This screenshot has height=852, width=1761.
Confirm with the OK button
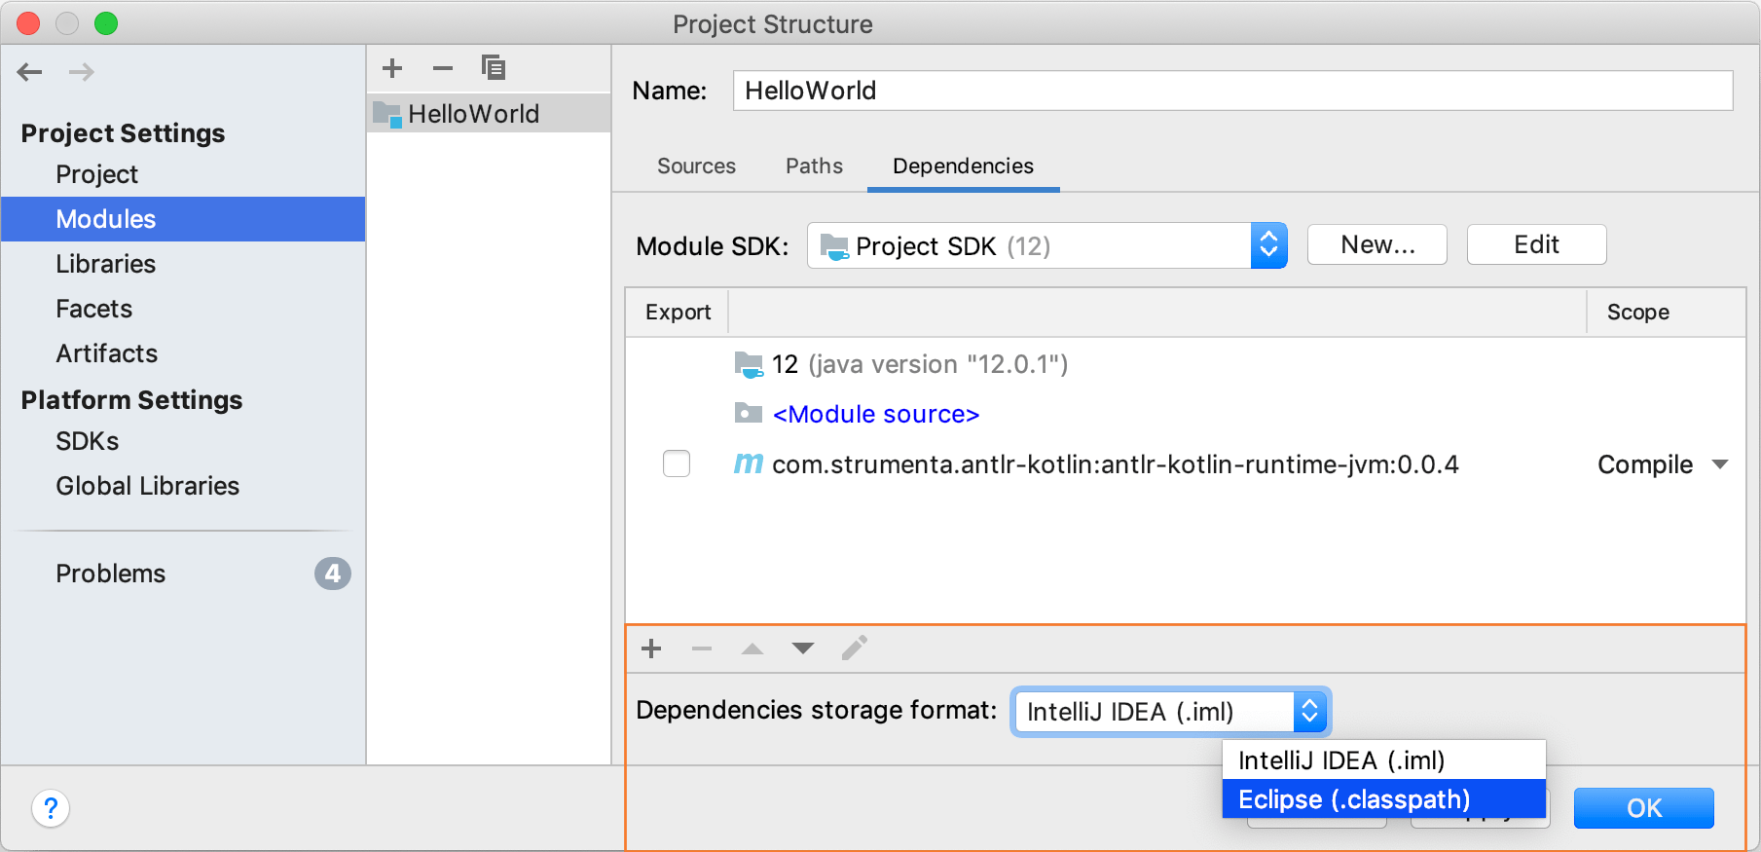pos(1643,808)
